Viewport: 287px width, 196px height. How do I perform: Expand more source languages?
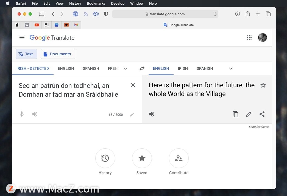coord(126,68)
